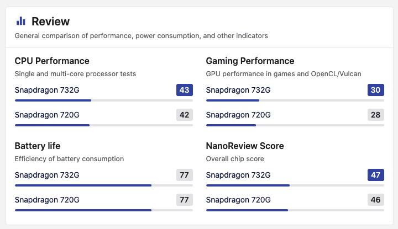This screenshot has width=398, height=229.
Task: Click the gaming score badge showing 28
Action: pyautogui.click(x=375, y=115)
